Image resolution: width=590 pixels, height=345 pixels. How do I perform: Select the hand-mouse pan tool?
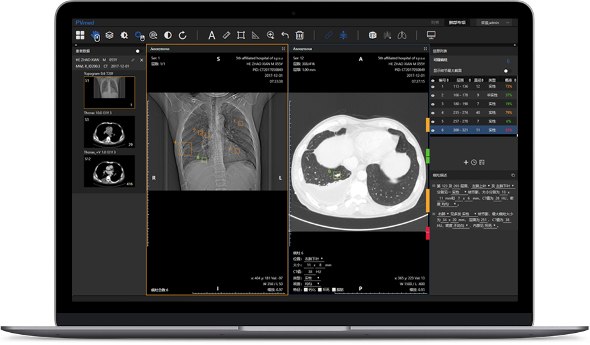(x=96, y=36)
